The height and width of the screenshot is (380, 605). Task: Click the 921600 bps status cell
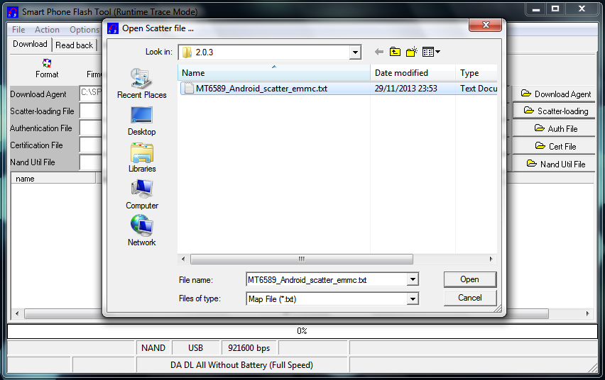point(249,348)
